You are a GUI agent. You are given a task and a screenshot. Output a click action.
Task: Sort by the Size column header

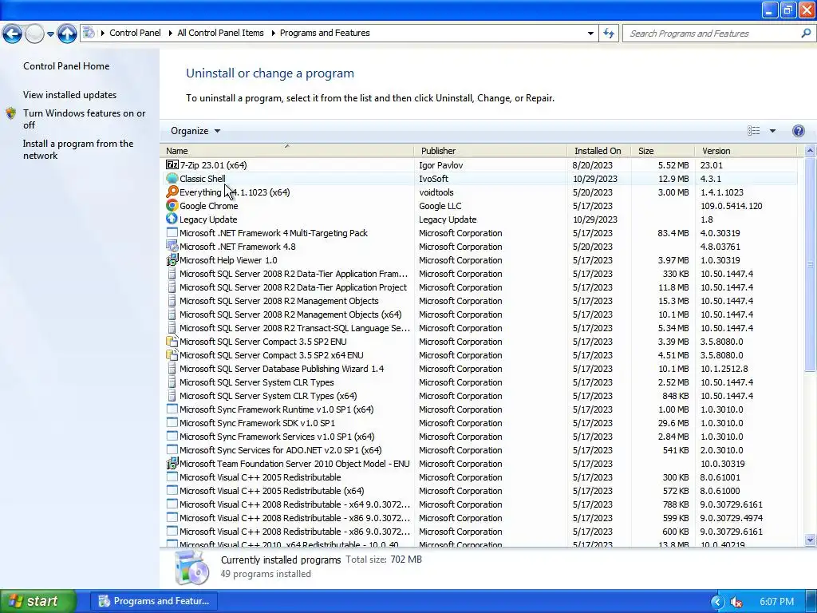tap(663, 151)
